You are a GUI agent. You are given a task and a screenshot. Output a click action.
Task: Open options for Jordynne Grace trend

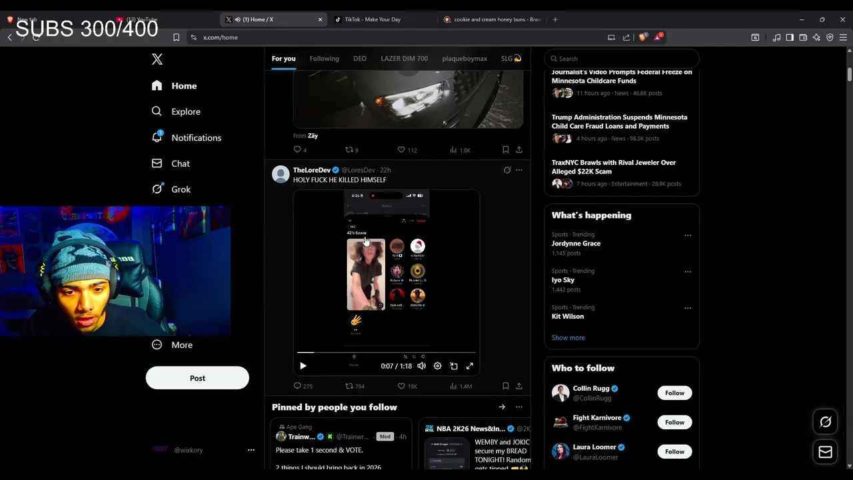click(688, 235)
